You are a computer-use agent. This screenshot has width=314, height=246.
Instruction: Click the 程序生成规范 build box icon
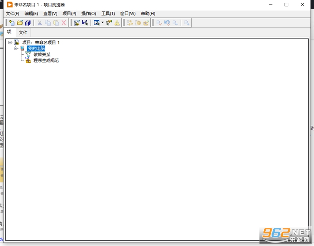[x=28, y=61]
